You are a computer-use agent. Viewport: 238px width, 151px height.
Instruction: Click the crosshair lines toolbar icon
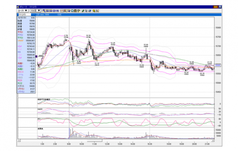[x=79, y=11]
